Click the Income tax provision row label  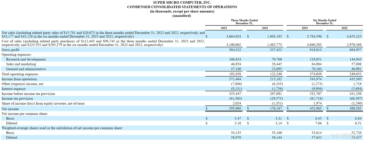coord(18,99)
